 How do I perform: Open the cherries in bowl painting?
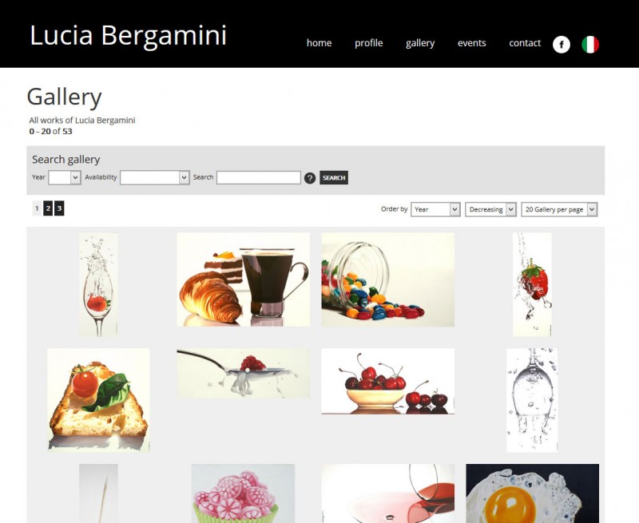point(388,381)
